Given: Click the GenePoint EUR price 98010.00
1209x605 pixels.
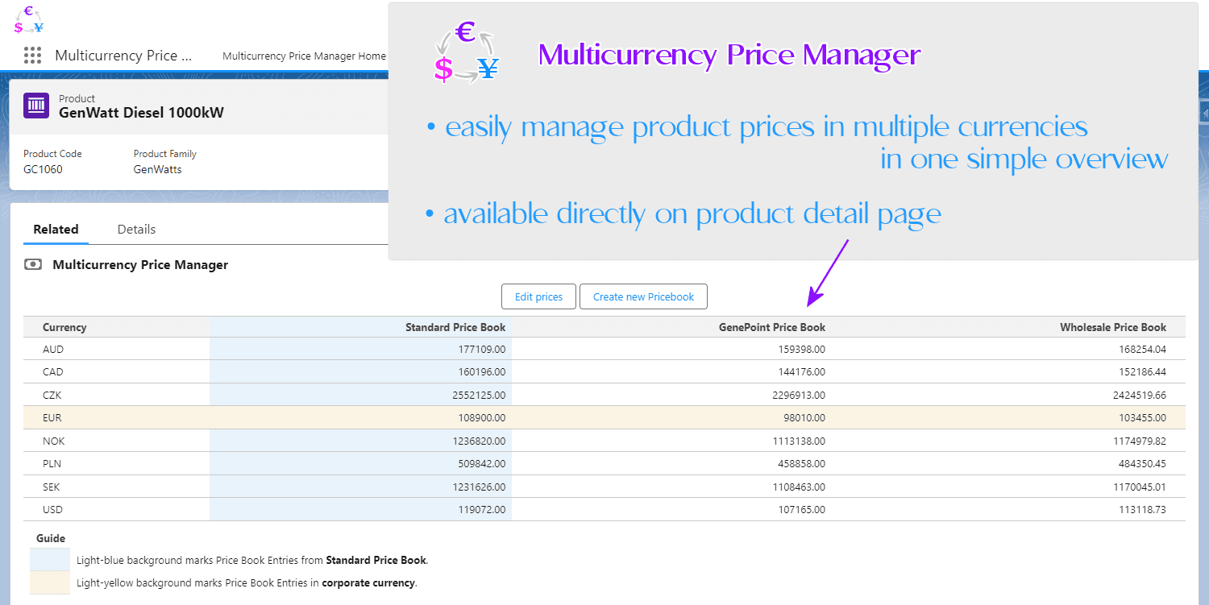Looking at the screenshot, I should click(803, 418).
